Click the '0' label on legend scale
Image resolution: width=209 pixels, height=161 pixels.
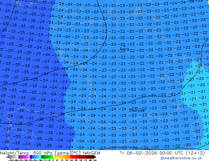coord(53,160)
